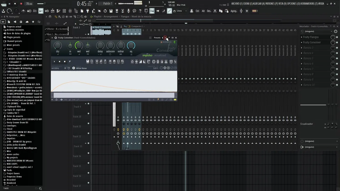Image resolution: width=340 pixels, height=191 pixels.
Task: Click the Convolver new file page icon
Action: click(92, 61)
